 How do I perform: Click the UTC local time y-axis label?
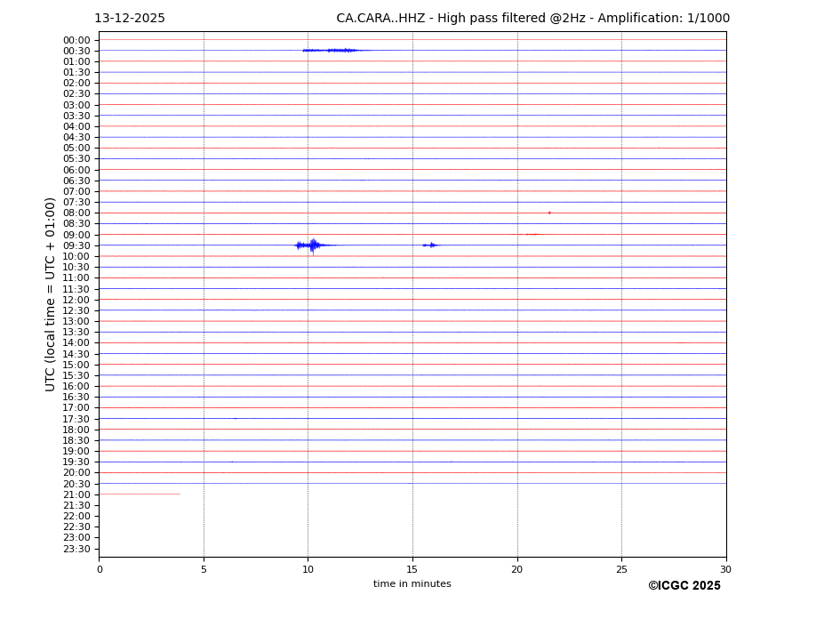pyautogui.click(x=51, y=293)
